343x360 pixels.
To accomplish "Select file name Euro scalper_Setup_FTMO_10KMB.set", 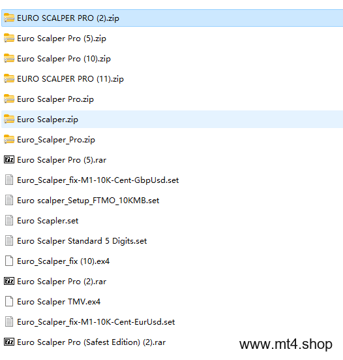I will (88, 201).
